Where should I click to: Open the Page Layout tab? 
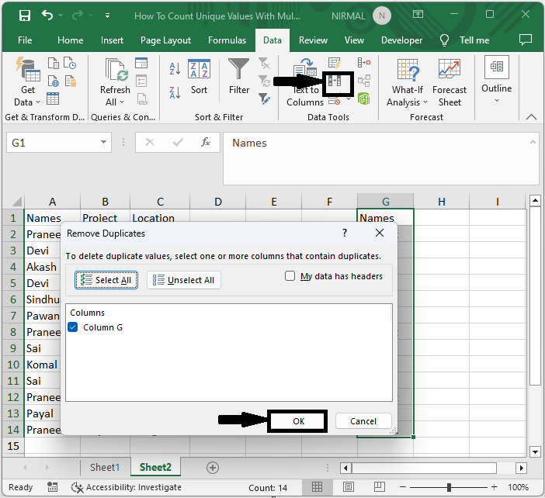coord(165,40)
